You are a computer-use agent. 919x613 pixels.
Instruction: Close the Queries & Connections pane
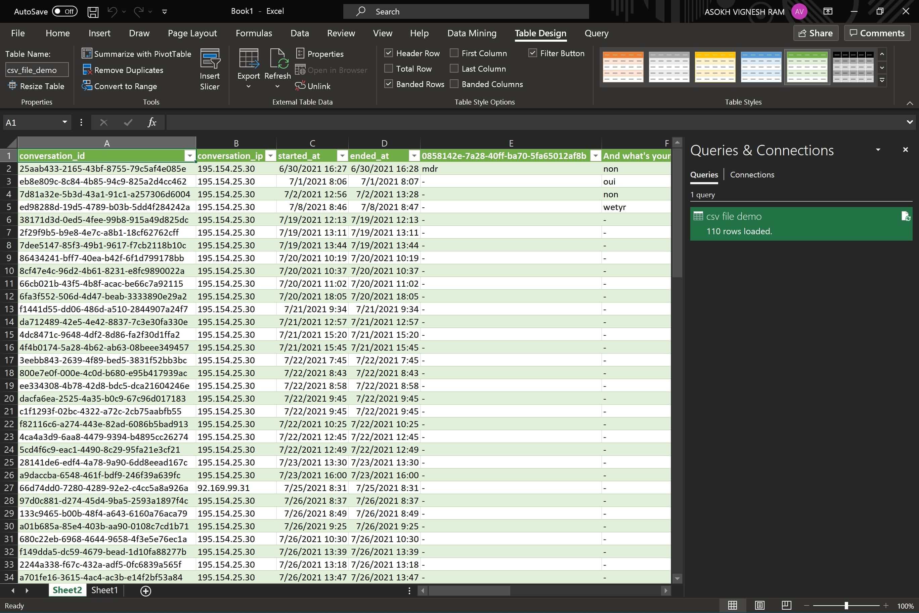[905, 150]
